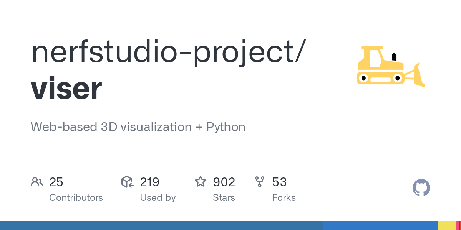The width and height of the screenshot is (461, 230).
Task: Click the Forks branch icon
Action: click(x=260, y=182)
